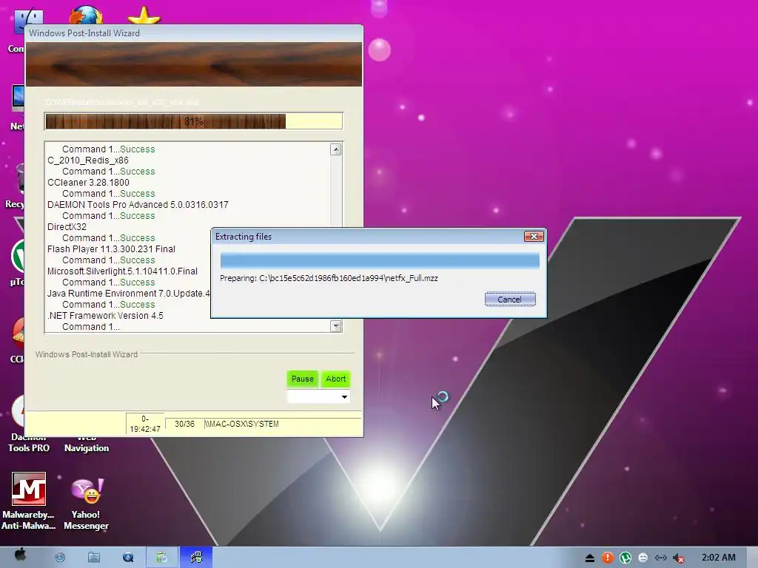Click the 30/36 counter in status bar

[184, 424]
